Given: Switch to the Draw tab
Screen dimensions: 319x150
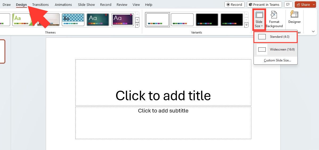Looking at the screenshot, I should tap(7, 5).
